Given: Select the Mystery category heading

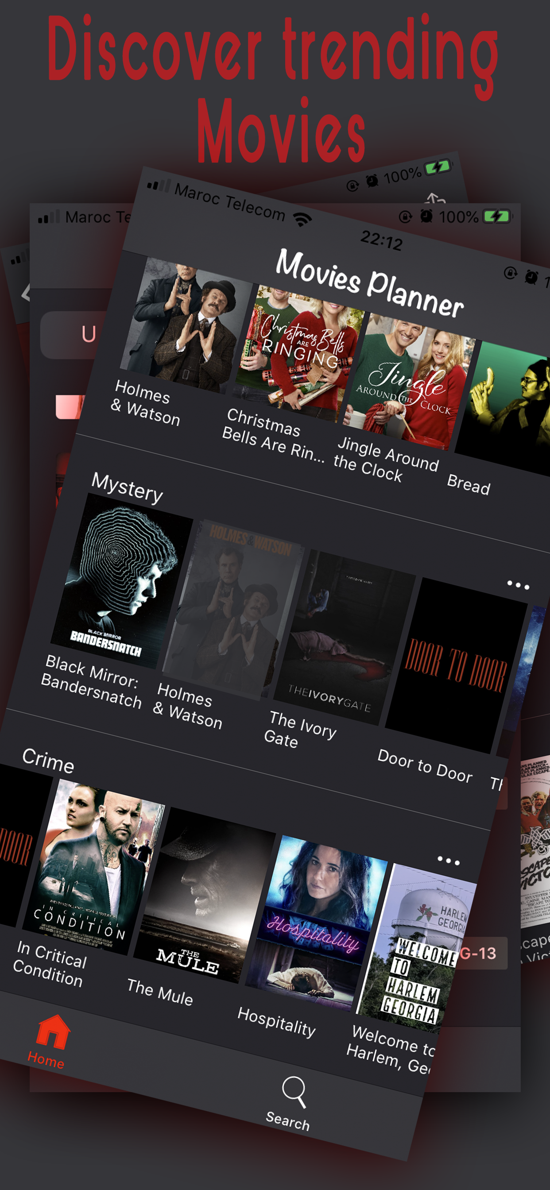Looking at the screenshot, I should (127, 488).
